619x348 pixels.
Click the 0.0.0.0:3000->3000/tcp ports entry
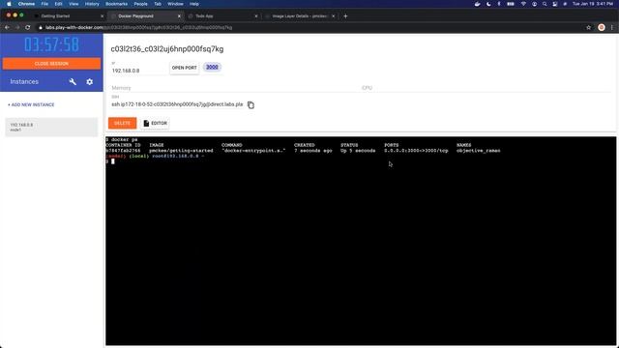[x=416, y=151]
